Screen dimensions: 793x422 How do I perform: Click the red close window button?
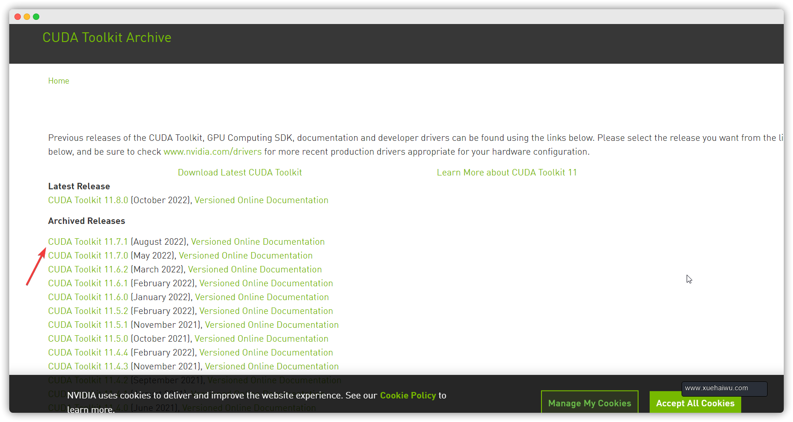tap(18, 17)
